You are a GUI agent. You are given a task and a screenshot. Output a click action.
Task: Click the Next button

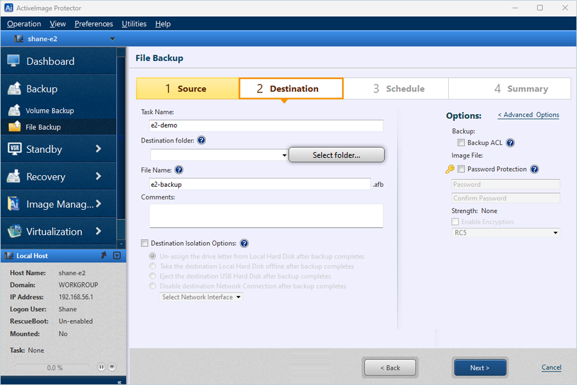(480, 368)
